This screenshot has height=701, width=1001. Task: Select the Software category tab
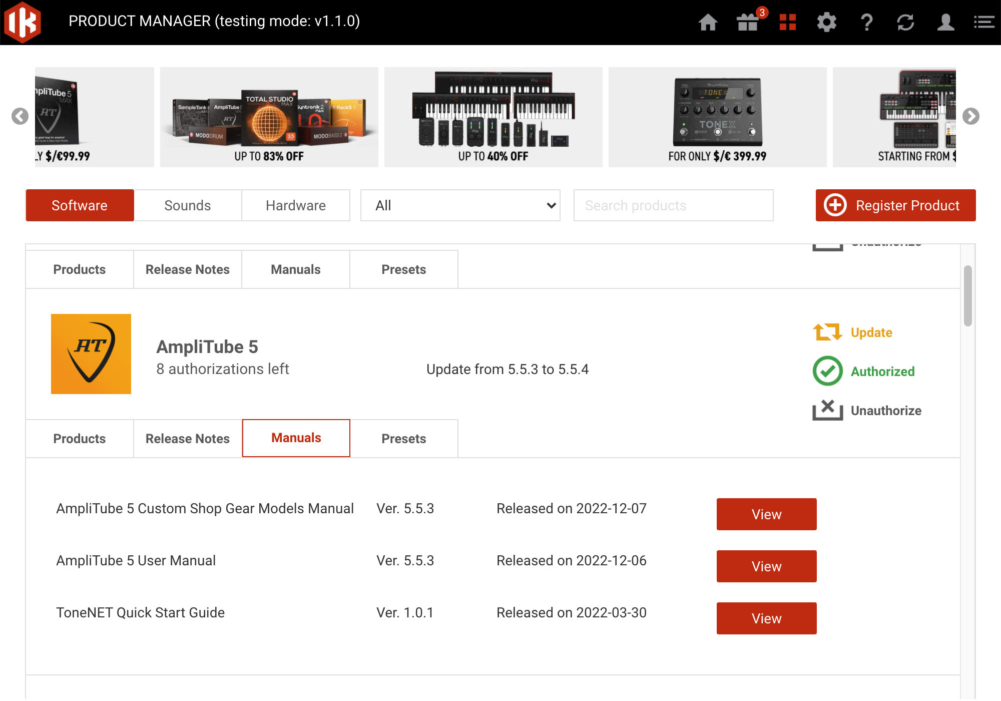pyautogui.click(x=80, y=205)
